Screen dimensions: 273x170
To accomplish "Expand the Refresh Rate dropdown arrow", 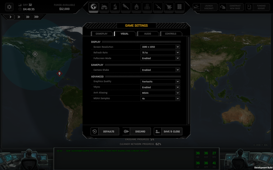I will click(x=178, y=52).
